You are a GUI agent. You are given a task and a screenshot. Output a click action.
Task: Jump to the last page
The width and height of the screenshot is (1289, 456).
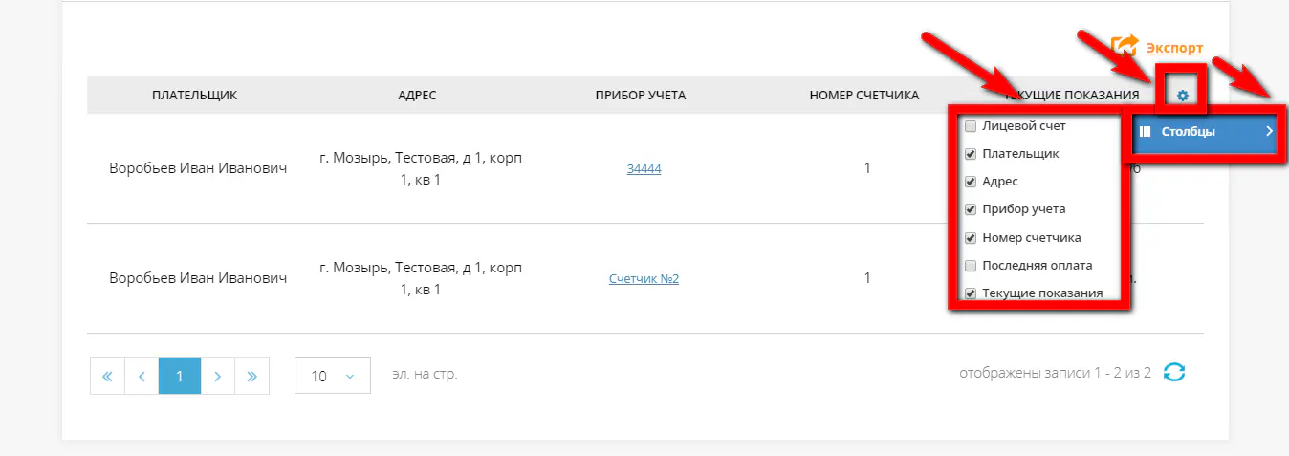click(x=251, y=376)
